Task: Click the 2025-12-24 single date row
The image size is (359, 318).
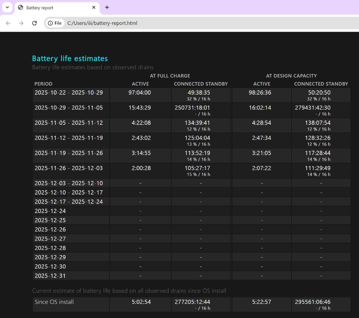Action: (x=50, y=211)
